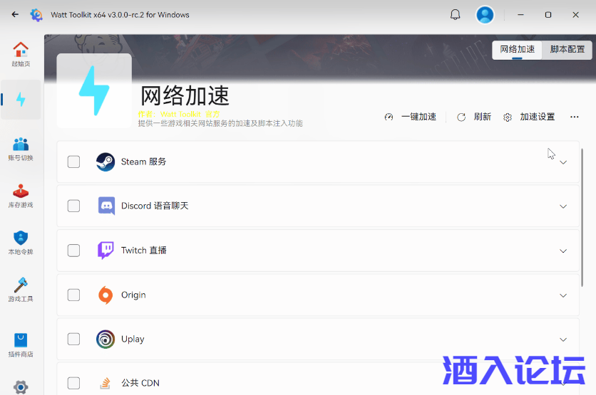This screenshot has height=395, width=596.
Task: Click the notification bell icon
Action: pos(456,15)
